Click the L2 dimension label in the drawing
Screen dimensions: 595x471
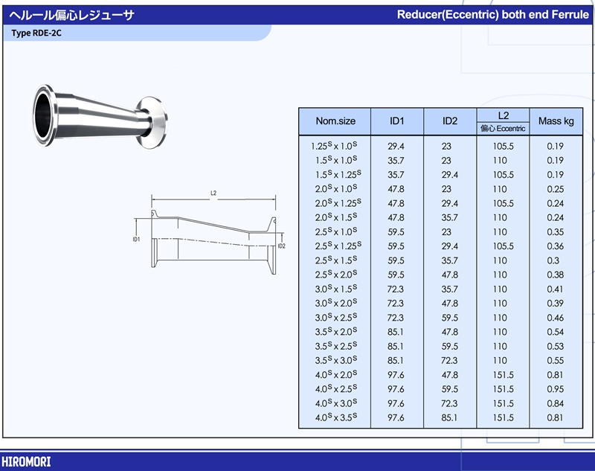pos(213,193)
